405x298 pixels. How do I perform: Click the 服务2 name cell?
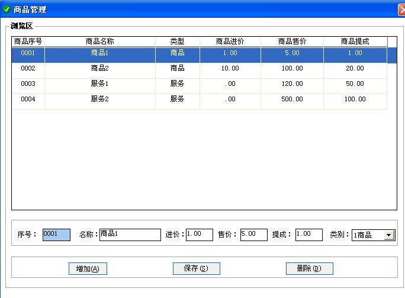pos(100,101)
